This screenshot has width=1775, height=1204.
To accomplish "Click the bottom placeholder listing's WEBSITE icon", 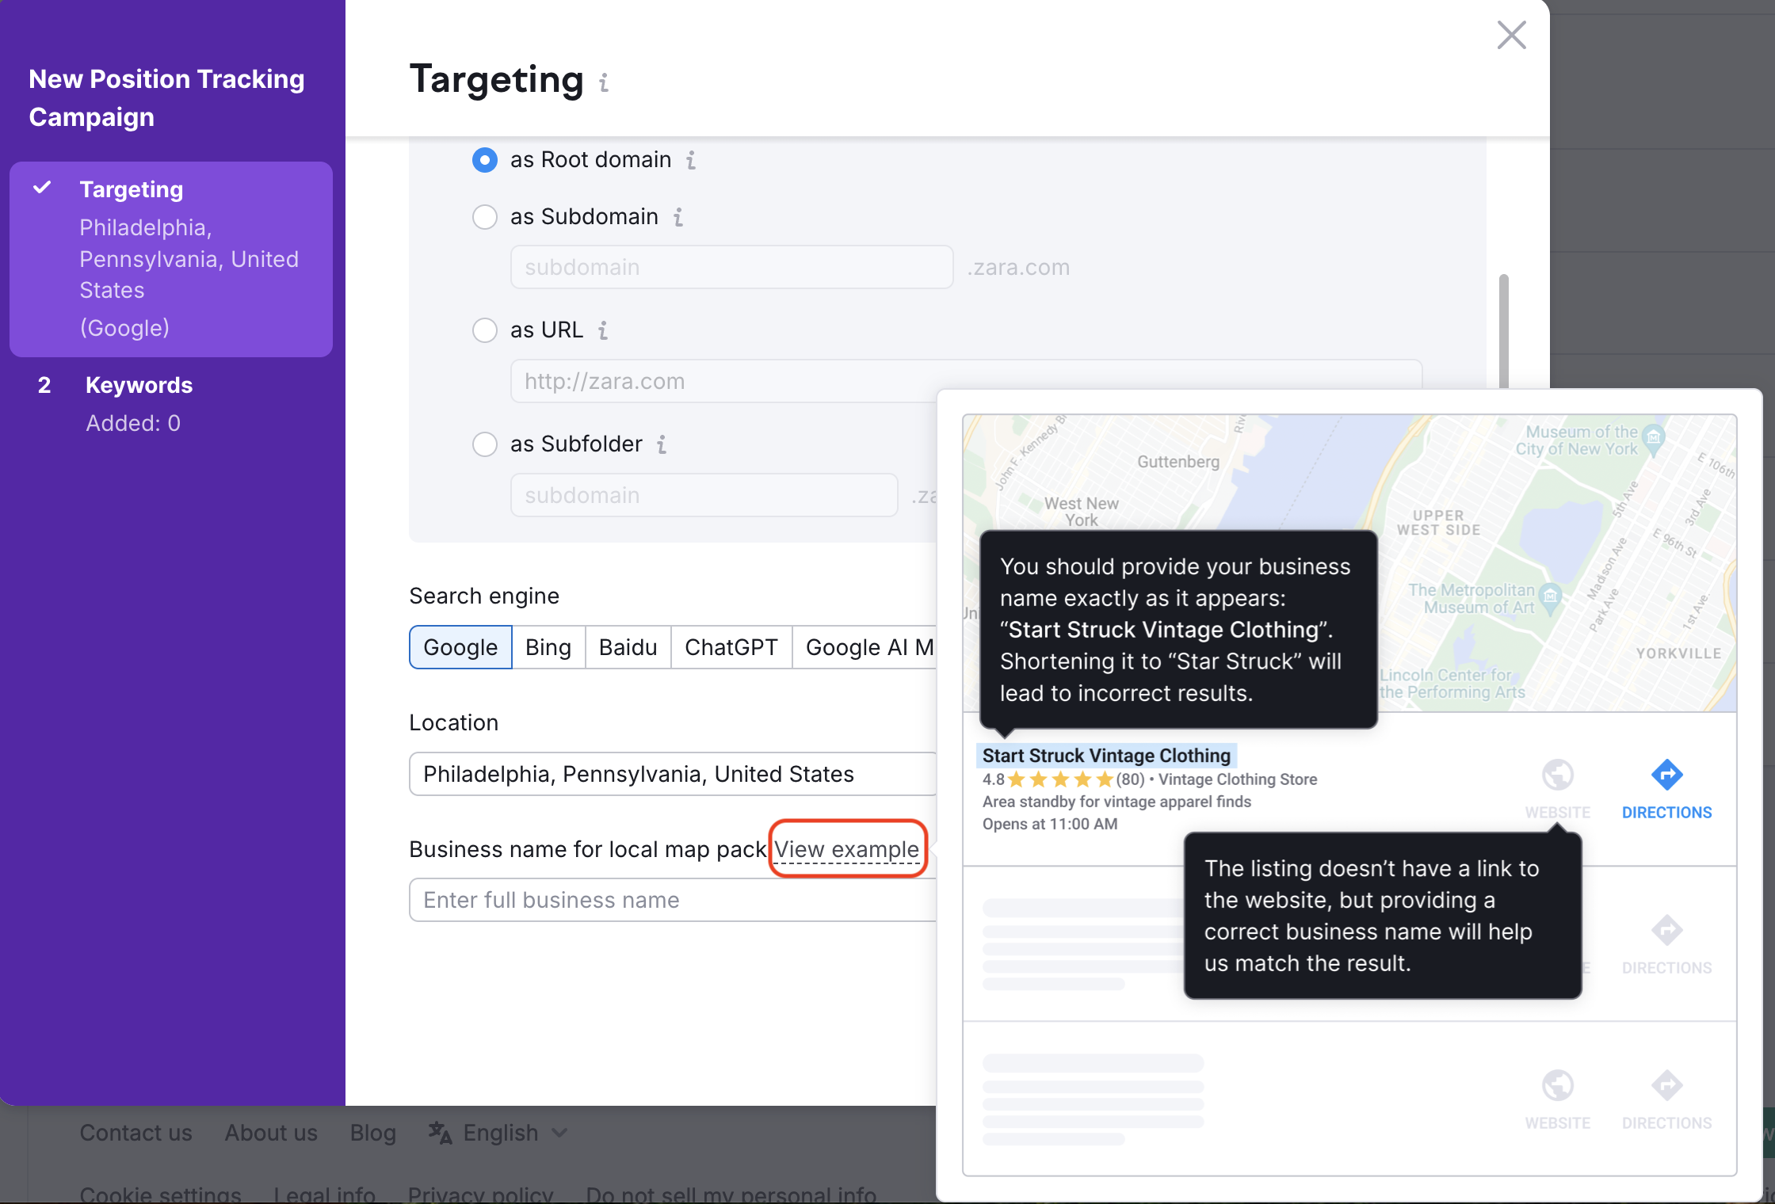I will click(x=1558, y=1086).
